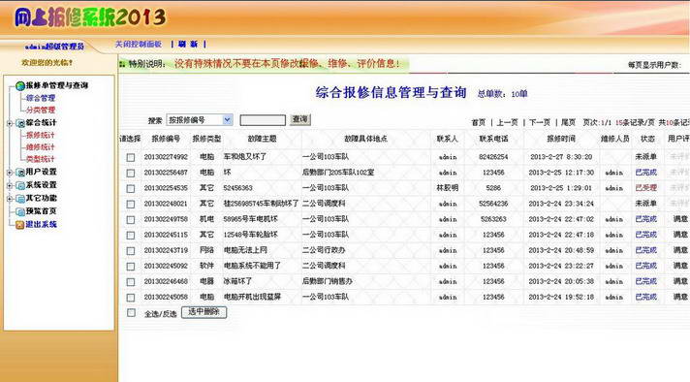
Task: Click the 选中删除 button
Action: coord(204,312)
